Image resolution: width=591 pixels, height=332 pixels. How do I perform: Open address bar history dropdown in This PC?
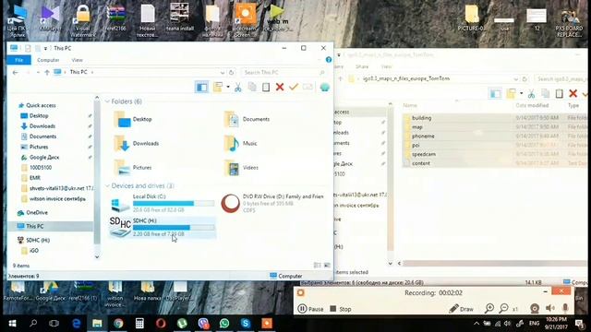(223, 72)
